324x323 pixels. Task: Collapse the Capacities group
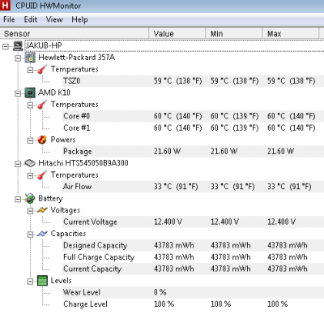pyautogui.click(x=30, y=235)
